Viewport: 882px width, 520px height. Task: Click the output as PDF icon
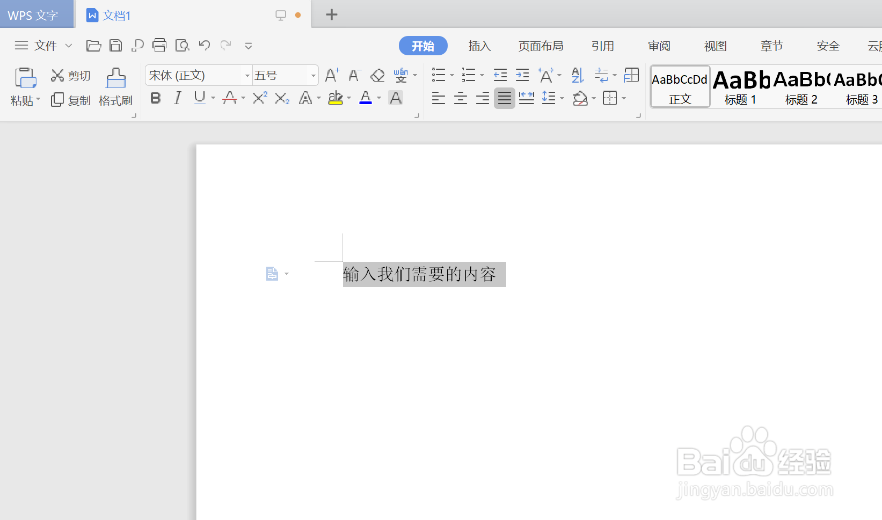[137, 46]
